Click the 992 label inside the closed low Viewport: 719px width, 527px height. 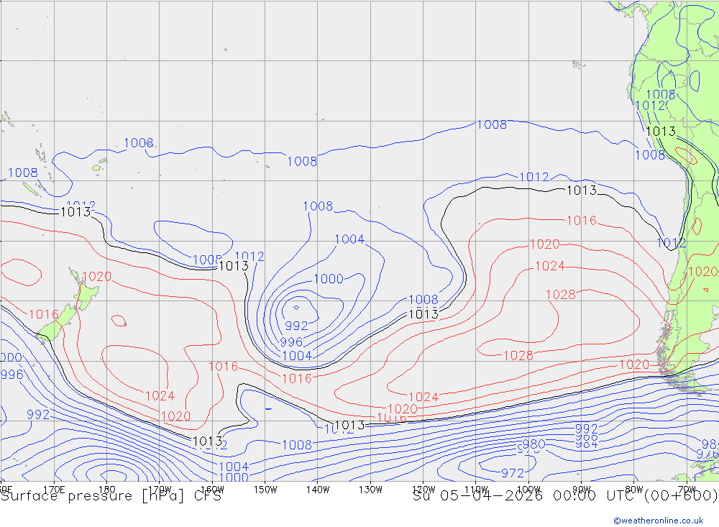pos(296,326)
